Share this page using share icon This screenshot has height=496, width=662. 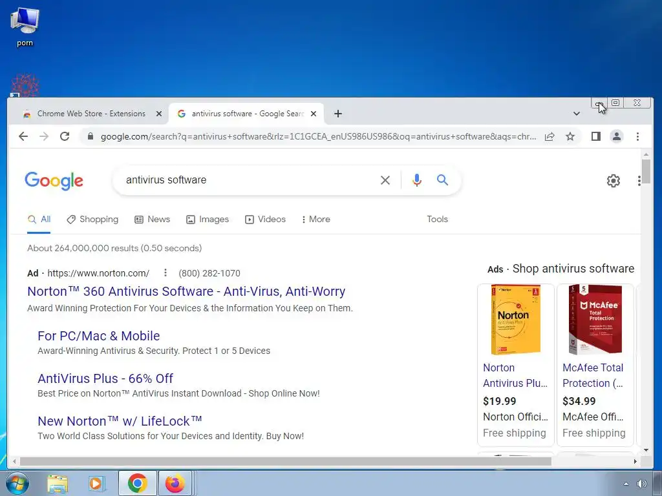pyautogui.click(x=550, y=136)
